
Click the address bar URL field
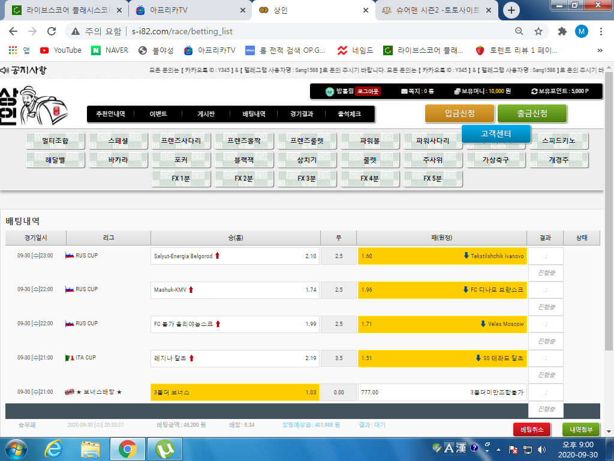[300, 31]
